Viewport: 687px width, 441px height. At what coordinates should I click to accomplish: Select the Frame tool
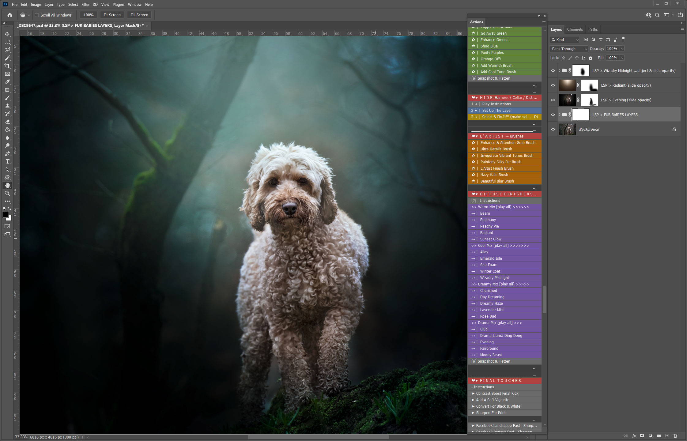[7, 74]
